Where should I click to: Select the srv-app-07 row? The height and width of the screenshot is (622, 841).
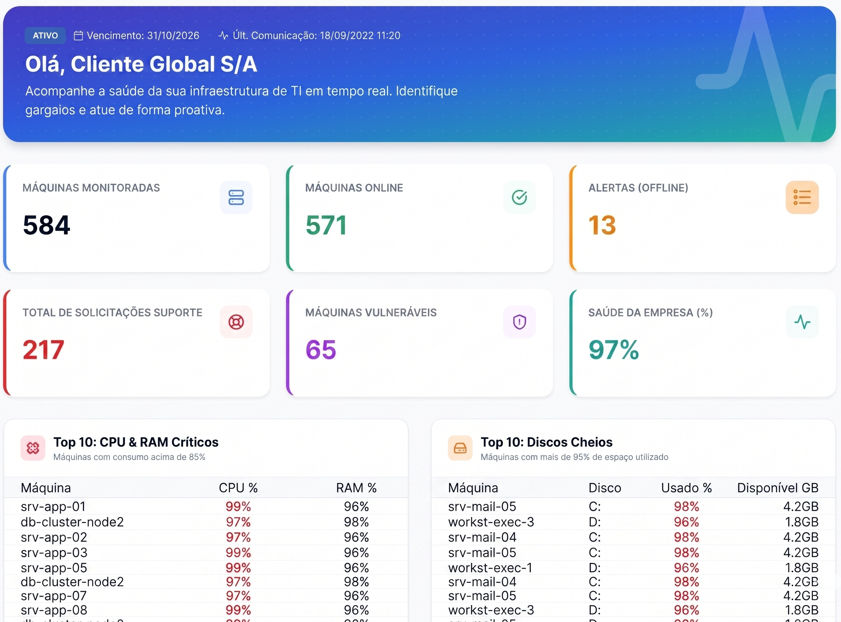[206, 596]
